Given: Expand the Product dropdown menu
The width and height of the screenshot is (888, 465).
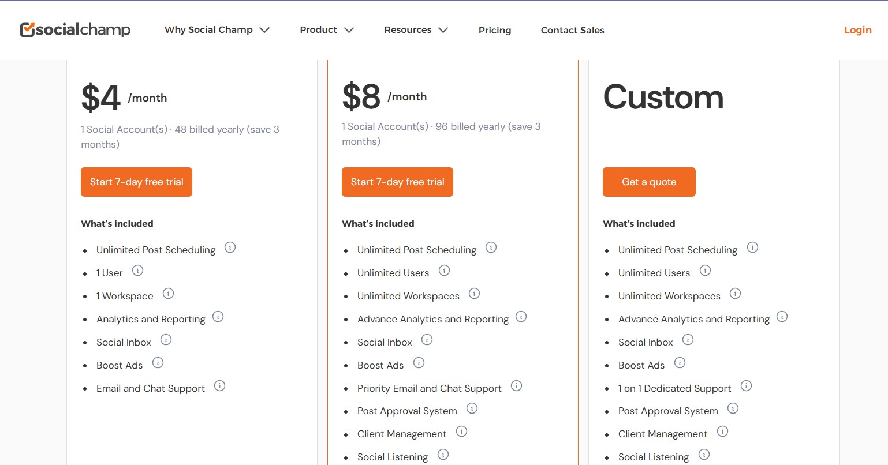Looking at the screenshot, I should click(327, 30).
